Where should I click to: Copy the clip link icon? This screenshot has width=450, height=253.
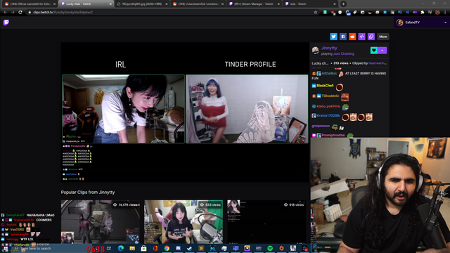tap(371, 37)
